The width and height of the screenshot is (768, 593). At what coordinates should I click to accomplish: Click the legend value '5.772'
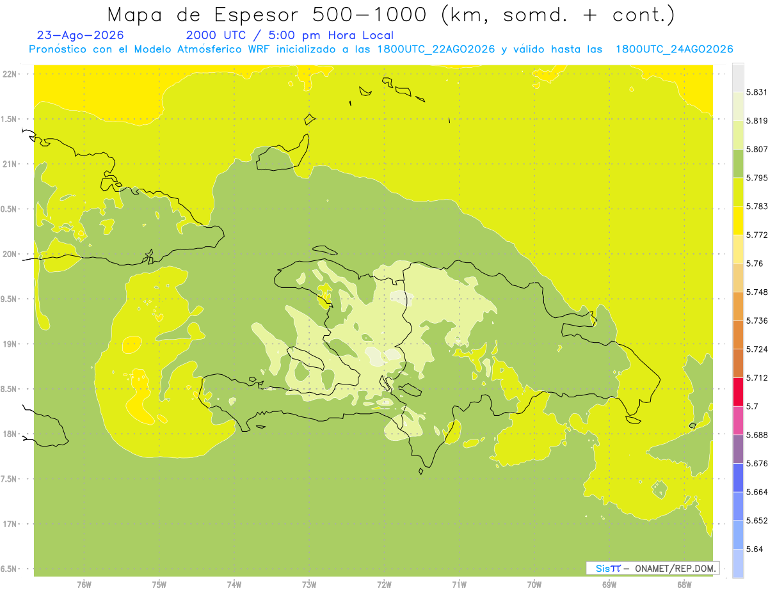(x=756, y=235)
